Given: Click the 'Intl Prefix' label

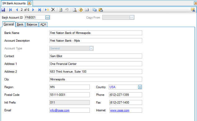Looking at the screenshot, I should [10, 102].
